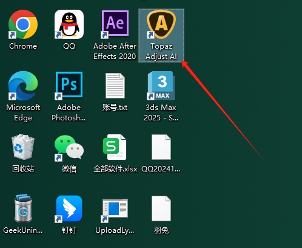302x248 pixels.
Task: Select the Adobe Photoshop shortcut icon
Action: coord(69,86)
